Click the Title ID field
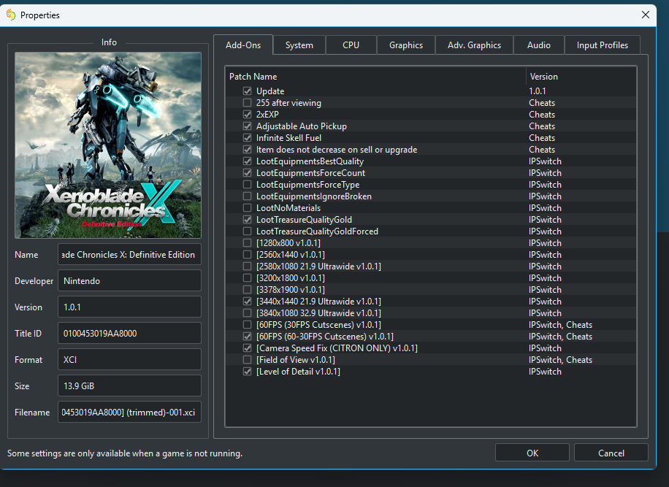Screen dimensions: 669x487 click(x=129, y=334)
